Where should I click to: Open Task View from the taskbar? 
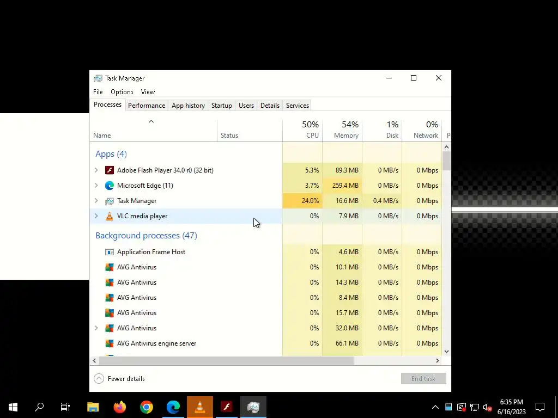[65, 407]
